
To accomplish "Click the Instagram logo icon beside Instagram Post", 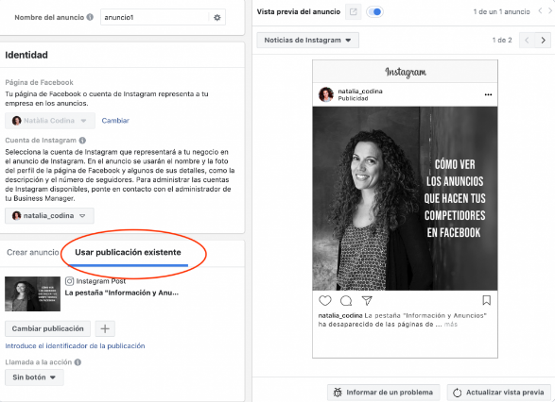I will (x=69, y=281).
